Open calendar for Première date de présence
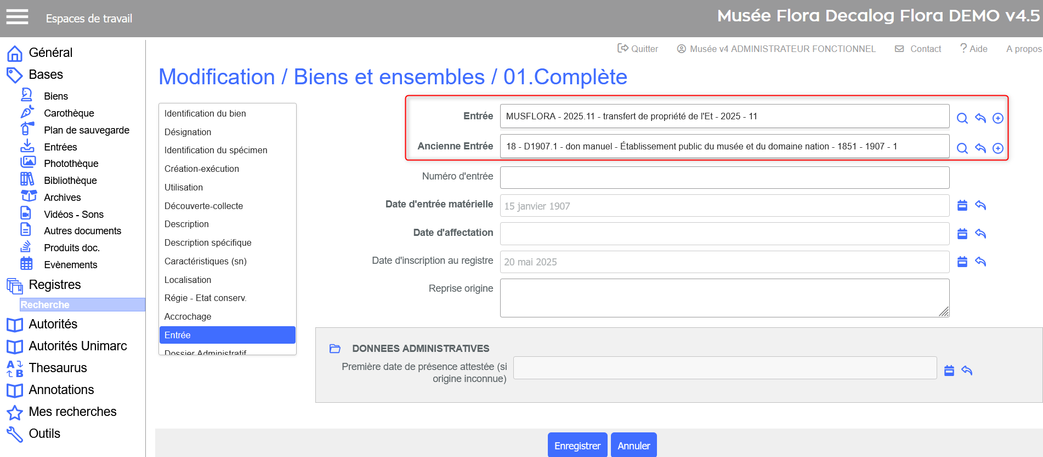Screen dimensions: 1043x457 coord(949,371)
